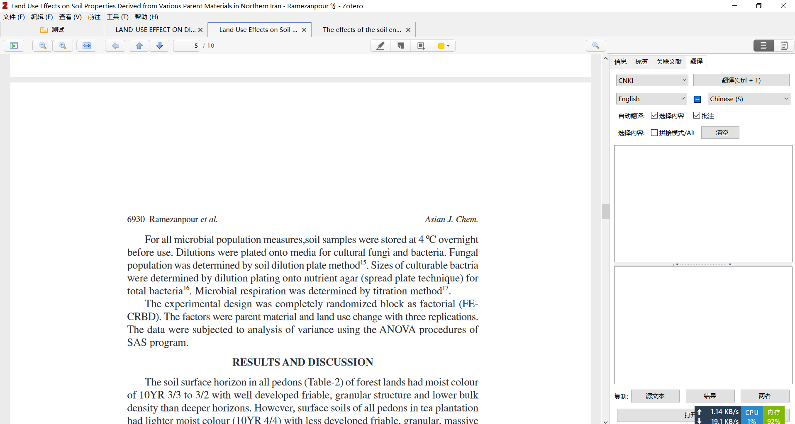
Task: Go back to previous view arrow
Action: point(115,46)
